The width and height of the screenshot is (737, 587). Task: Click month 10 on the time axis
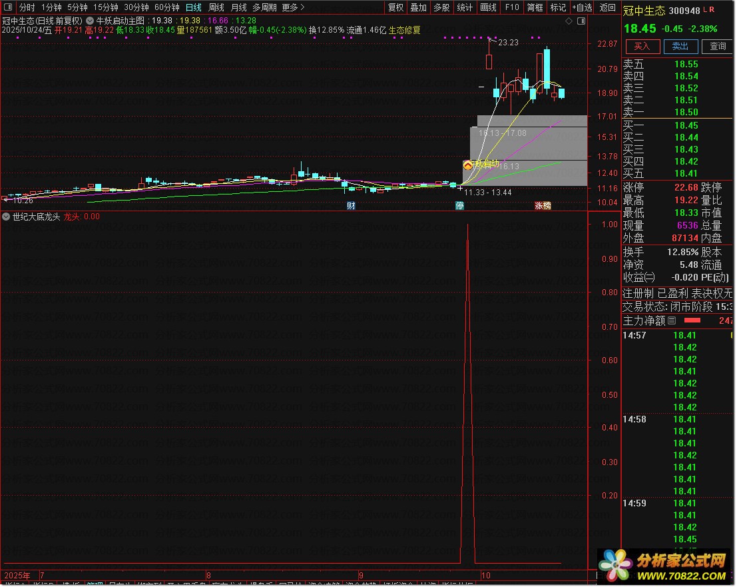click(486, 575)
